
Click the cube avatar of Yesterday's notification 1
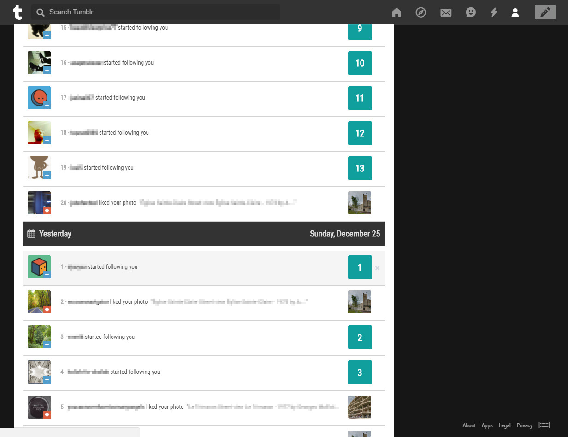coord(39,267)
